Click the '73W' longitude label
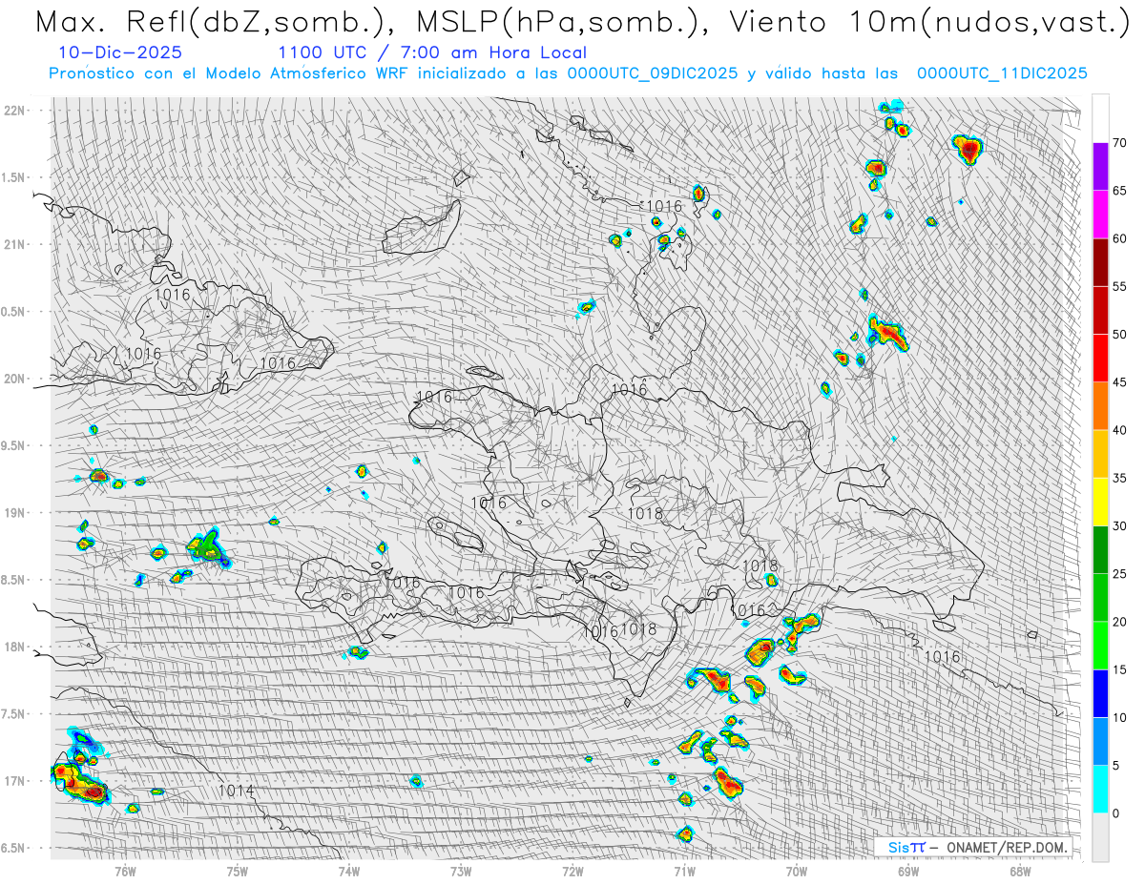The image size is (1145, 884). pyautogui.click(x=461, y=870)
